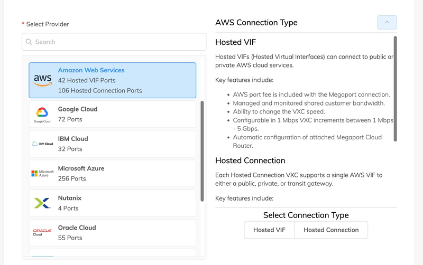Image resolution: width=423 pixels, height=265 pixels.
Task: Click the IBM Cloud logo icon
Action: (x=42, y=144)
